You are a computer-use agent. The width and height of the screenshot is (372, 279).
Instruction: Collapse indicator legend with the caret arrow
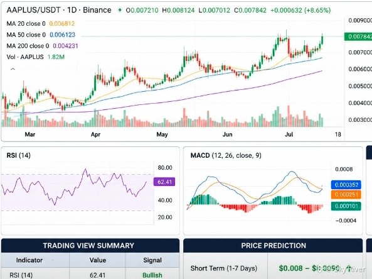point(13,69)
